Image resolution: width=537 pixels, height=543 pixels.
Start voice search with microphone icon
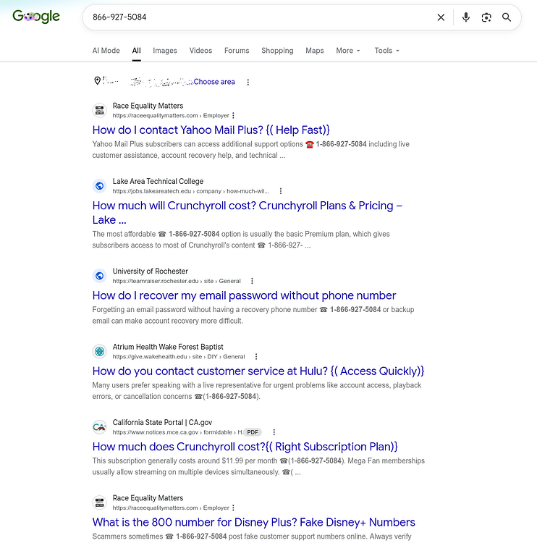[466, 17]
